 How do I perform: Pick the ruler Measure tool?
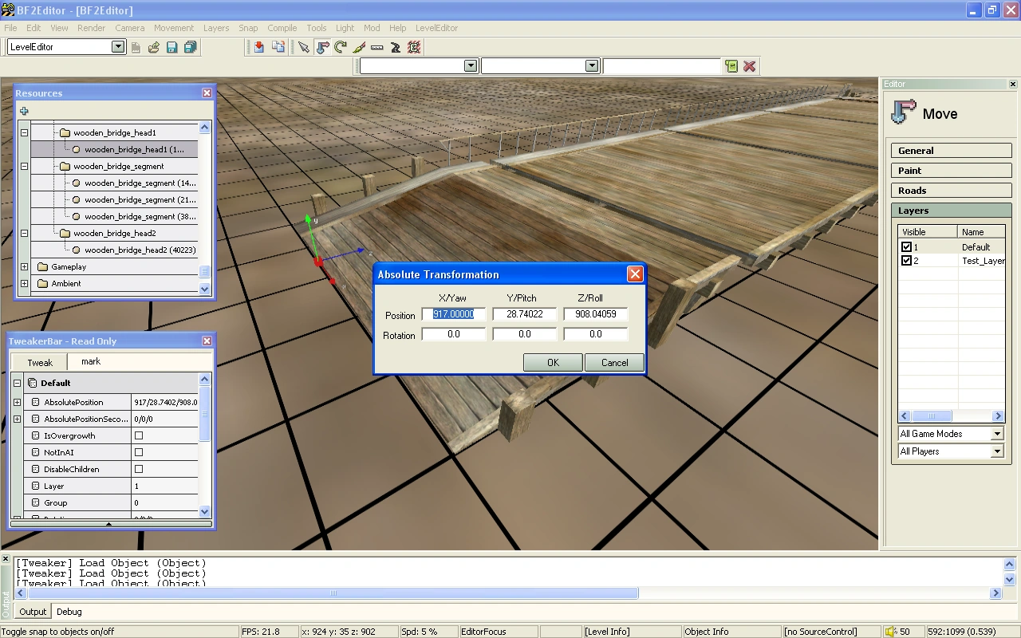(x=377, y=48)
